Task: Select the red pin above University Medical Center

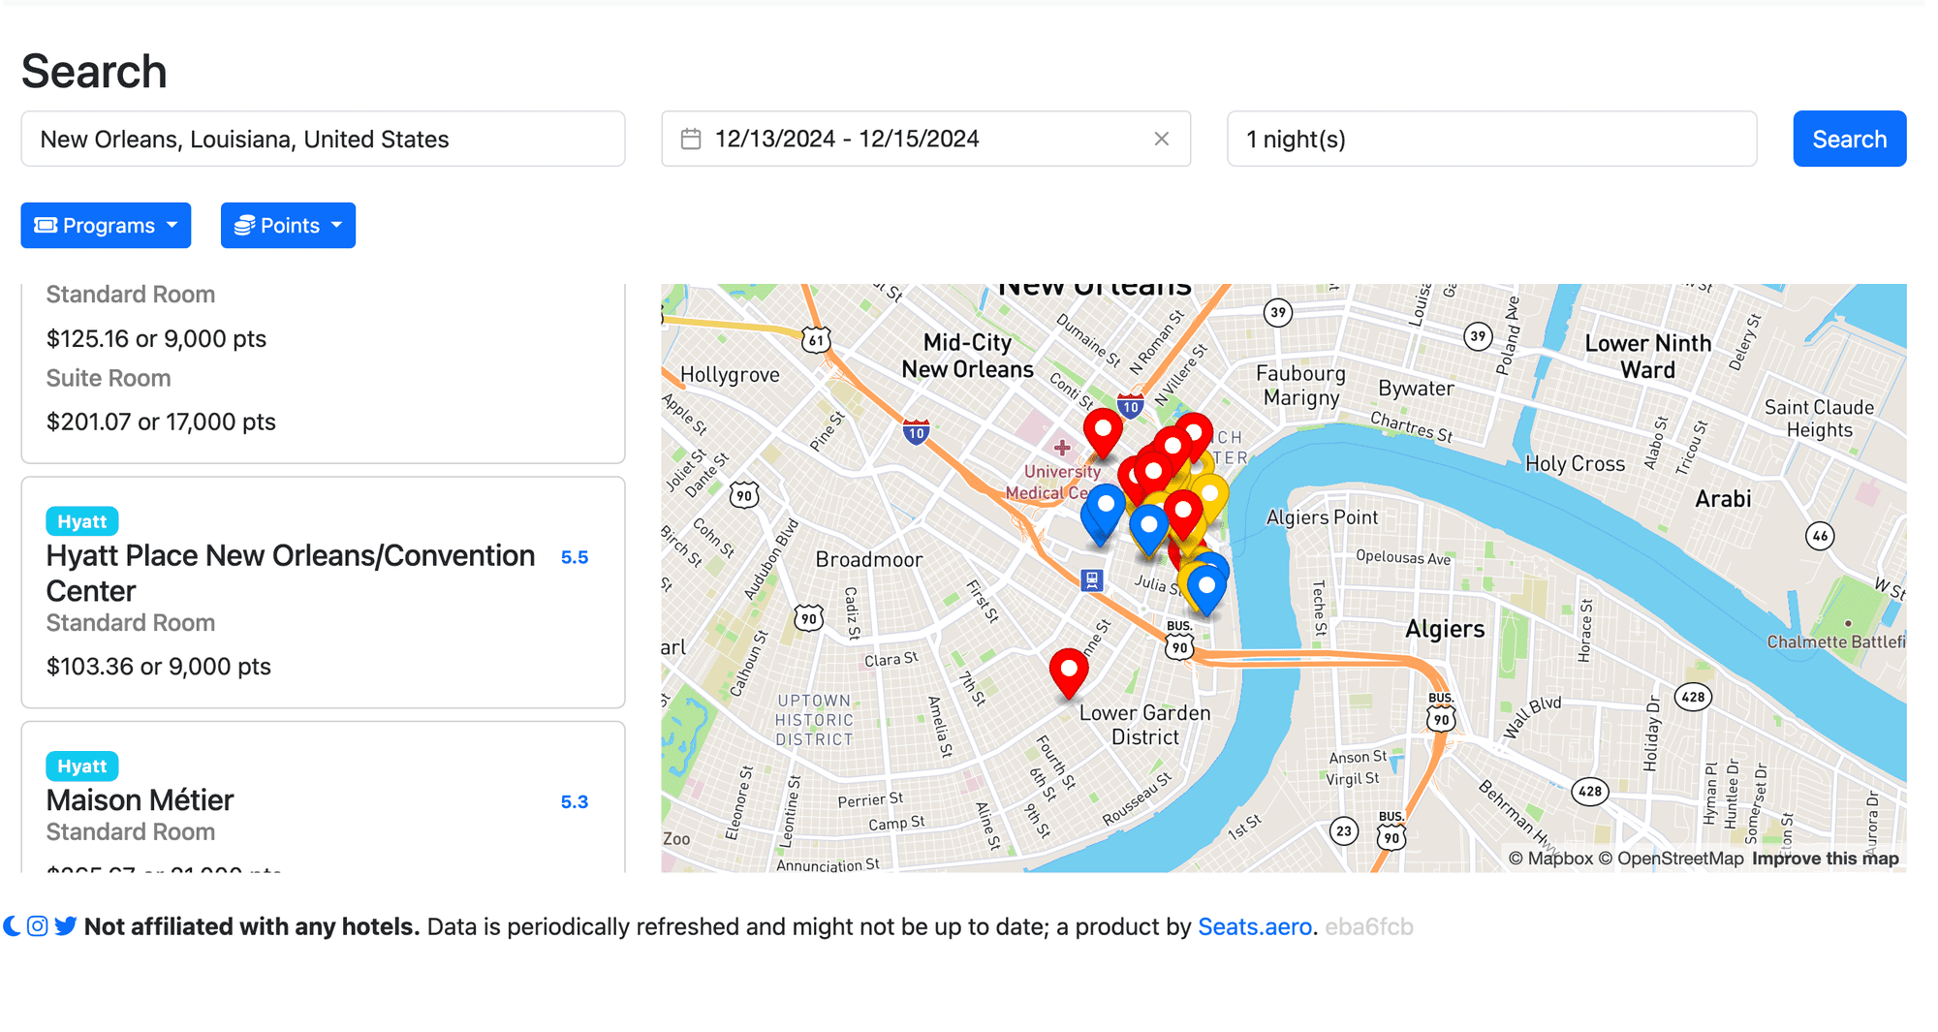Action: [1103, 432]
